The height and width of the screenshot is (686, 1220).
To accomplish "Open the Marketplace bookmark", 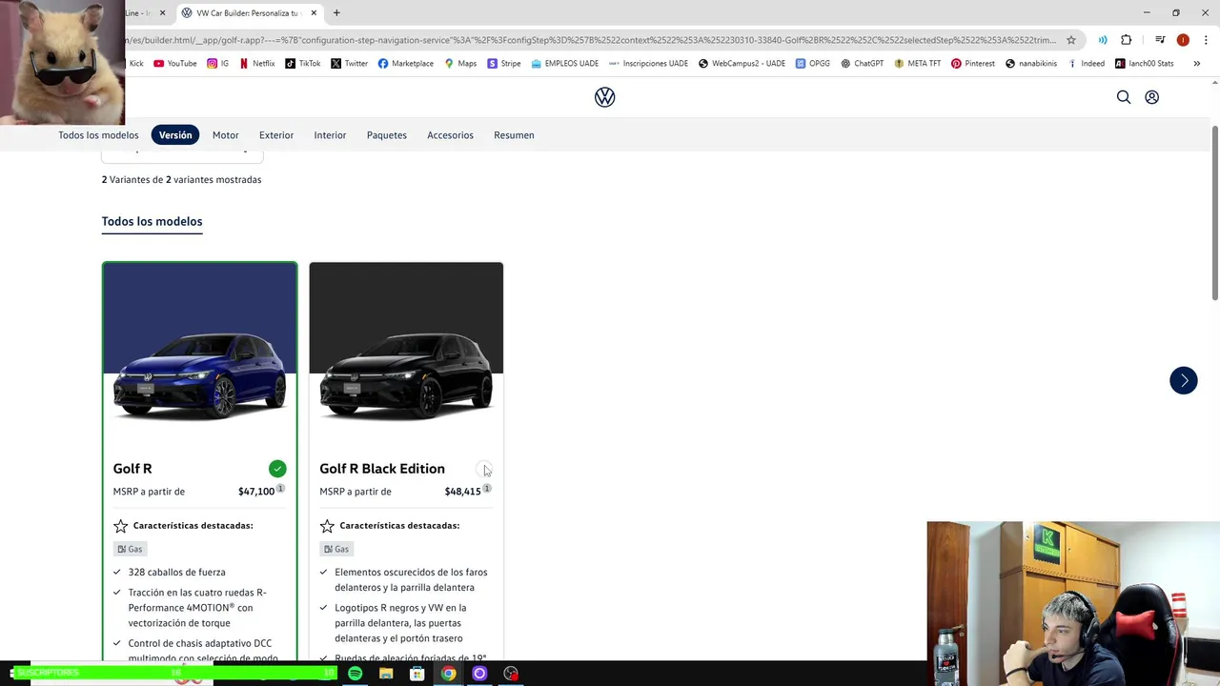I will (x=406, y=64).
